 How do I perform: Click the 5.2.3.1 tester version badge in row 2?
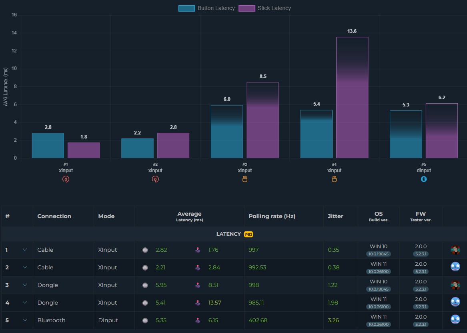[x=421, y=272]
